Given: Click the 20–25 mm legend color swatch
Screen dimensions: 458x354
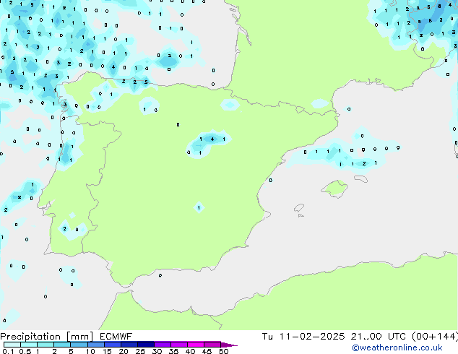Looking at the screenshot, I should click(129, 345).
